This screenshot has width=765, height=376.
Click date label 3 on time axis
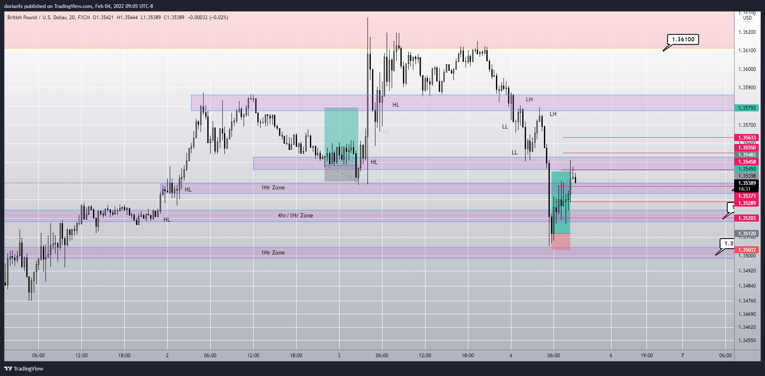(x=339, y=356)
